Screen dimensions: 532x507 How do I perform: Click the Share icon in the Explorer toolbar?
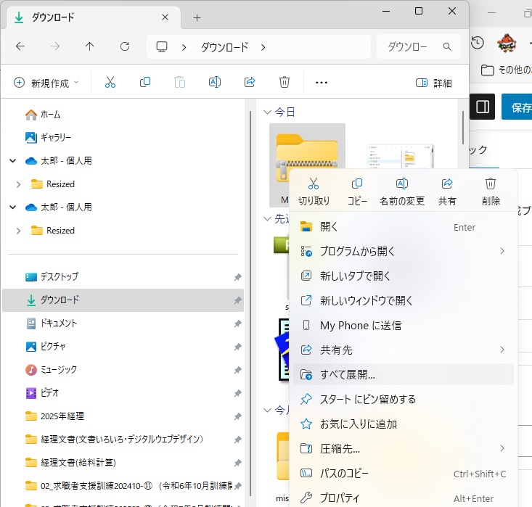pos(250,83)
